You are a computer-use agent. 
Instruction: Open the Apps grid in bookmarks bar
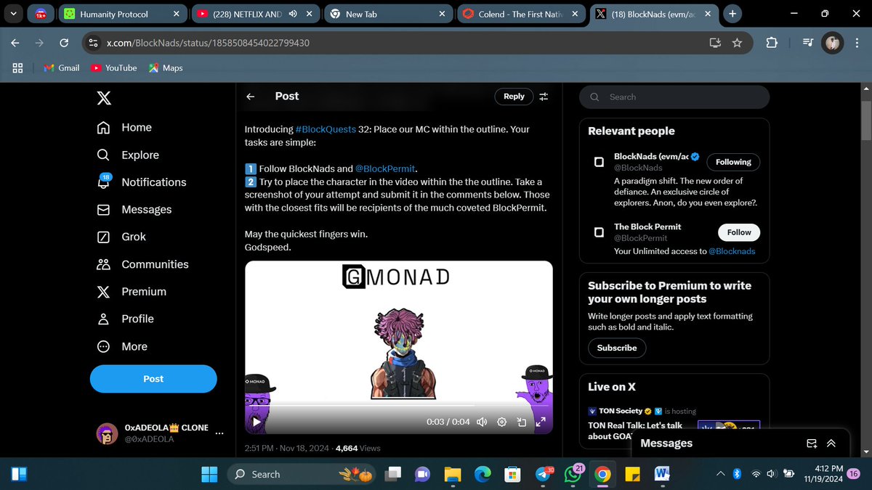[x=18, y=68]
